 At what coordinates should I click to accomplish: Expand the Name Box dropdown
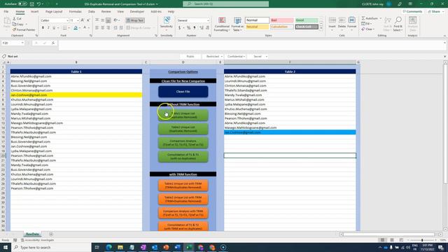(x=22, y=43)
